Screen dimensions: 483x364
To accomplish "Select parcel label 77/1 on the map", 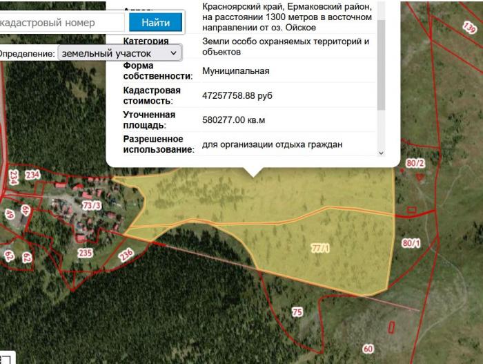I will tap(319, 247).
